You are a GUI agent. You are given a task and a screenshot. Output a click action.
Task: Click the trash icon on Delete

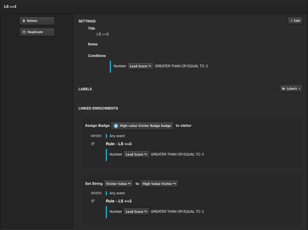(24, 21)
